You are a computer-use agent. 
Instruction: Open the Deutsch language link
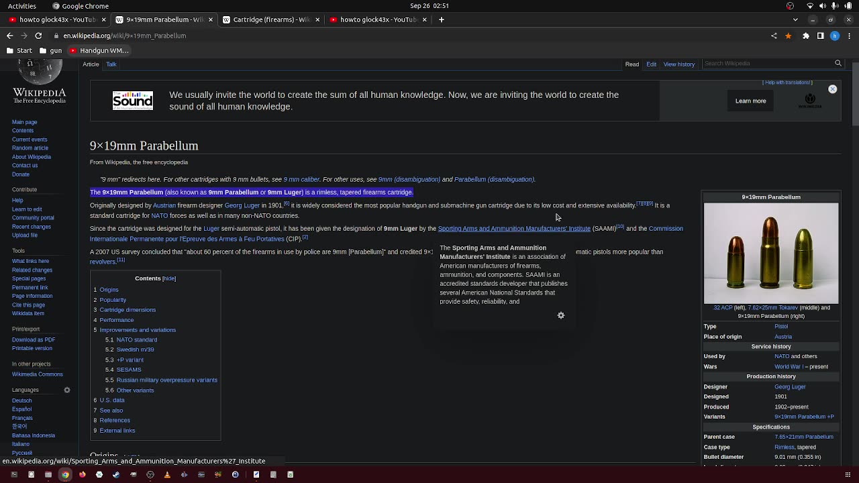[21, 400]
